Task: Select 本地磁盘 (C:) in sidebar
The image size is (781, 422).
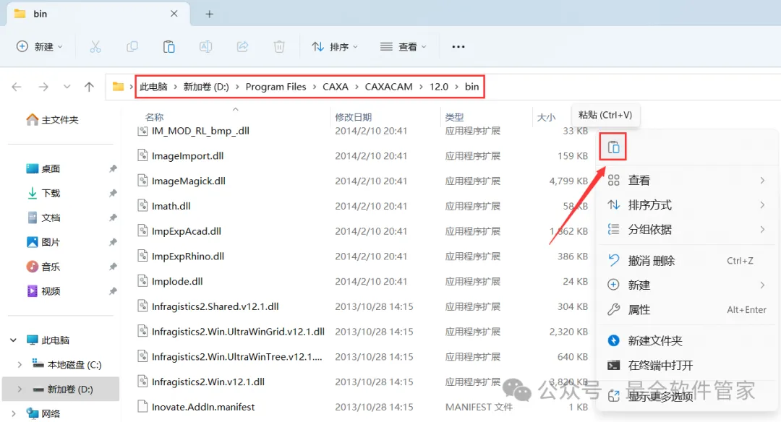Action: tap(67, 365)
